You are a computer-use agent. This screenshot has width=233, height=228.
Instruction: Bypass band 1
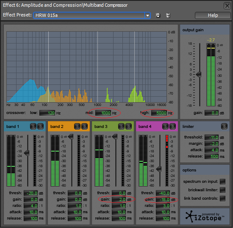(x=40, y=126)
